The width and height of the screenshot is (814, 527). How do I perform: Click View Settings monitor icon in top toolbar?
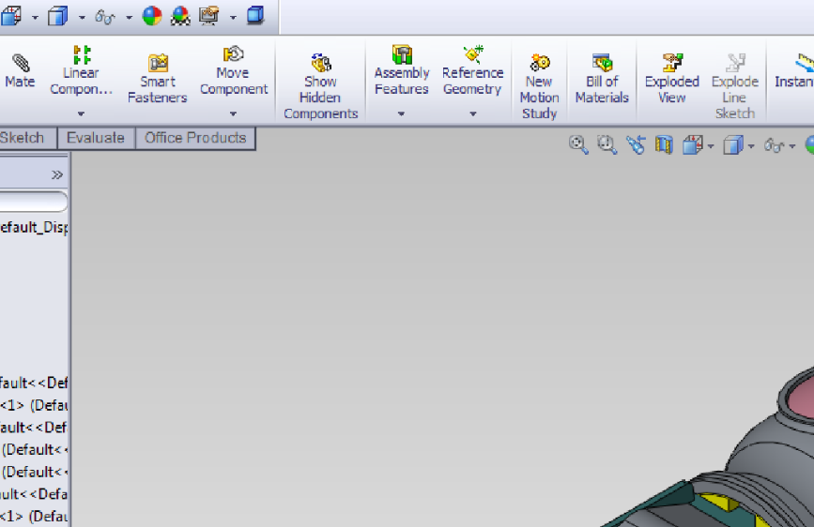(x=209, y=16)
